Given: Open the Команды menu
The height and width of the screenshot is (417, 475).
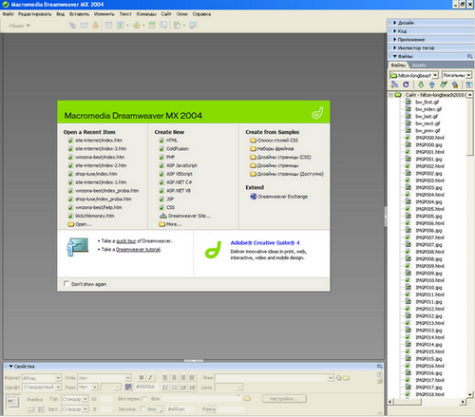Looking at the screenshot, I should 146,14.
